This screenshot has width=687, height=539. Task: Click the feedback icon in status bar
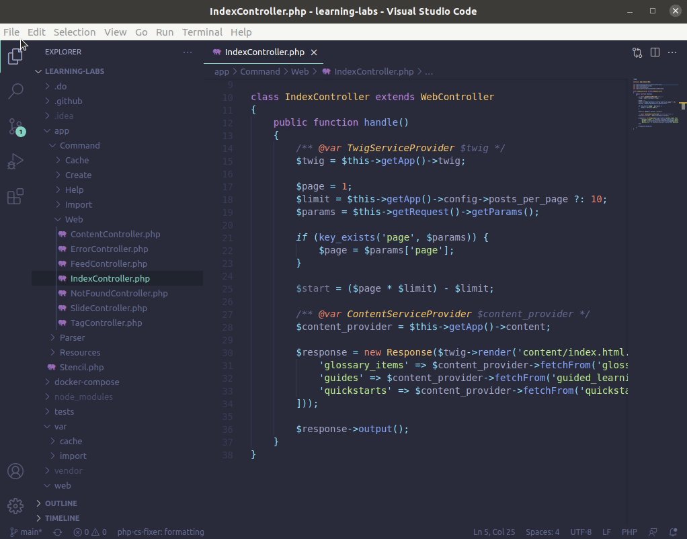(653, 532)
